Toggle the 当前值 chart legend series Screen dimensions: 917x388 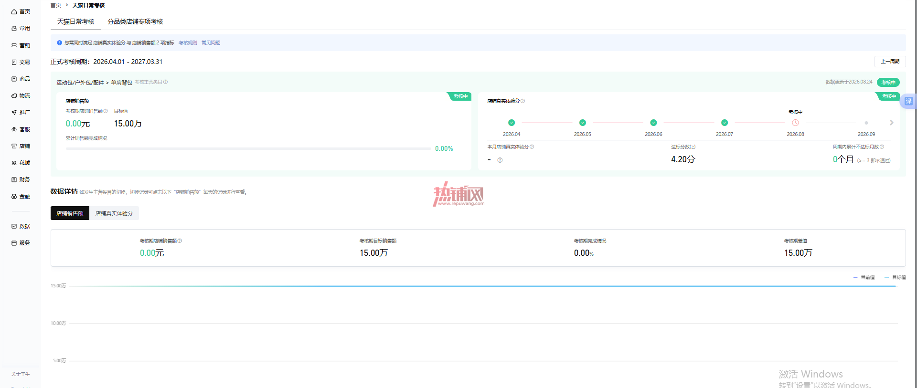864,277
